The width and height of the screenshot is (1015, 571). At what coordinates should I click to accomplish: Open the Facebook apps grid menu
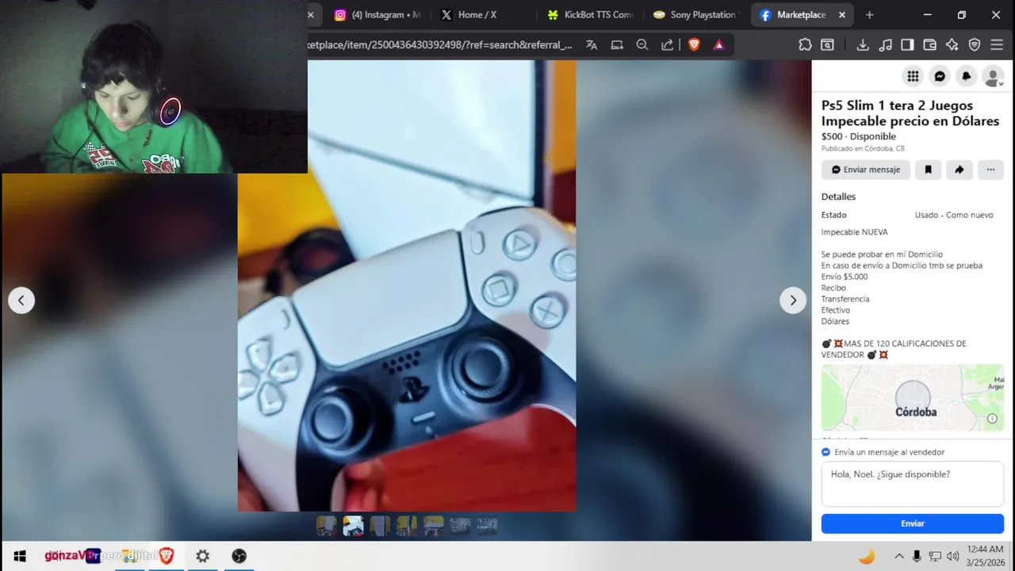(x=913, y=76)
